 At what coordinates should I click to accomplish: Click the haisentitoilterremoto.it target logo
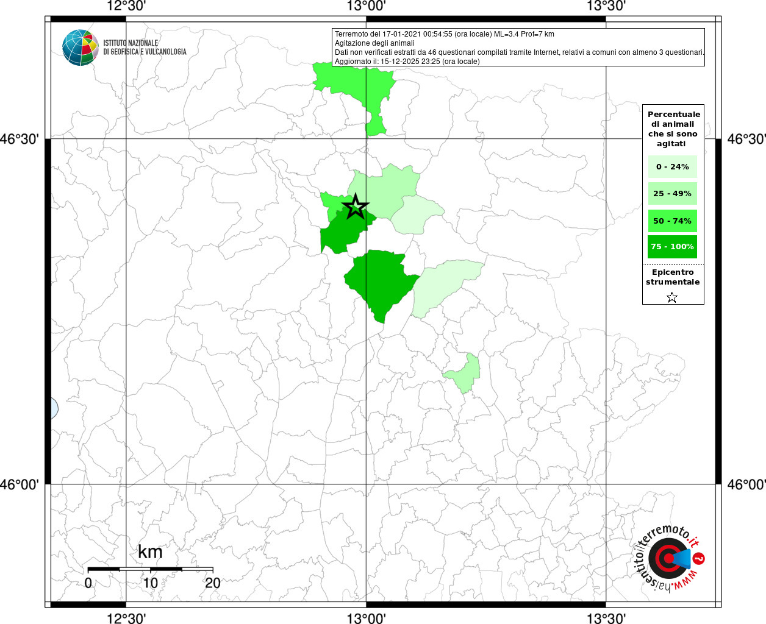pyautogui.click(x=669, y=558)
